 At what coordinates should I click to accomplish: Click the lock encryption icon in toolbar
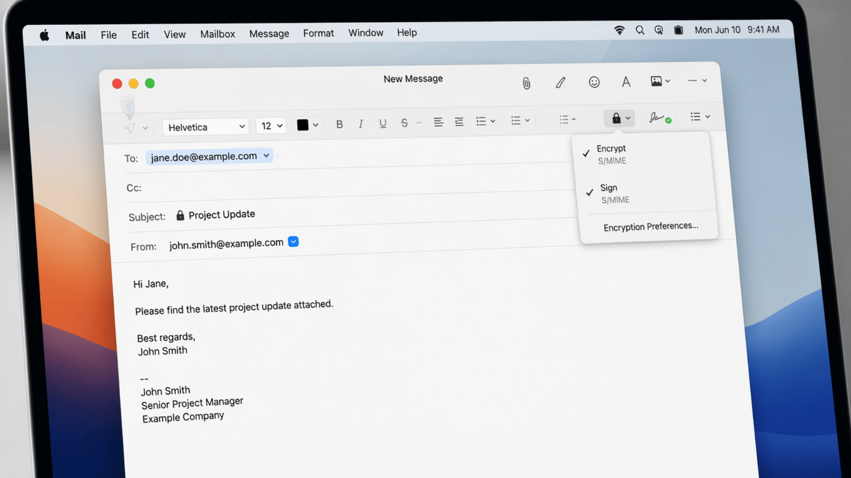click(616, 118)
